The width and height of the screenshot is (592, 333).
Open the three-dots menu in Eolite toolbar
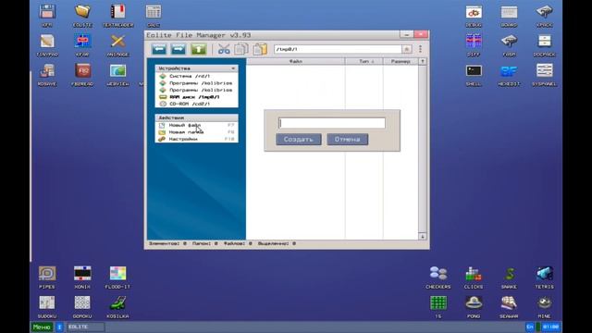click(x=420, y=49)
